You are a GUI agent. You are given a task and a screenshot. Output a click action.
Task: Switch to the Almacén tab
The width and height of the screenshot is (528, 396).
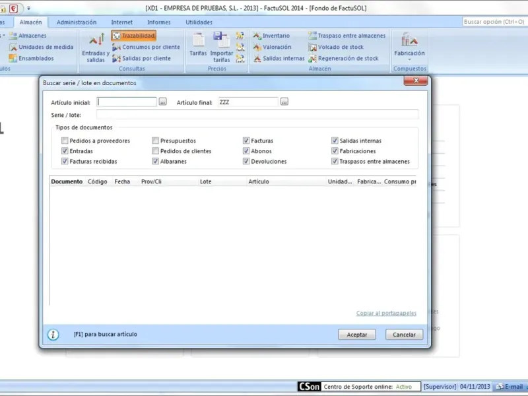pos(30,22)
